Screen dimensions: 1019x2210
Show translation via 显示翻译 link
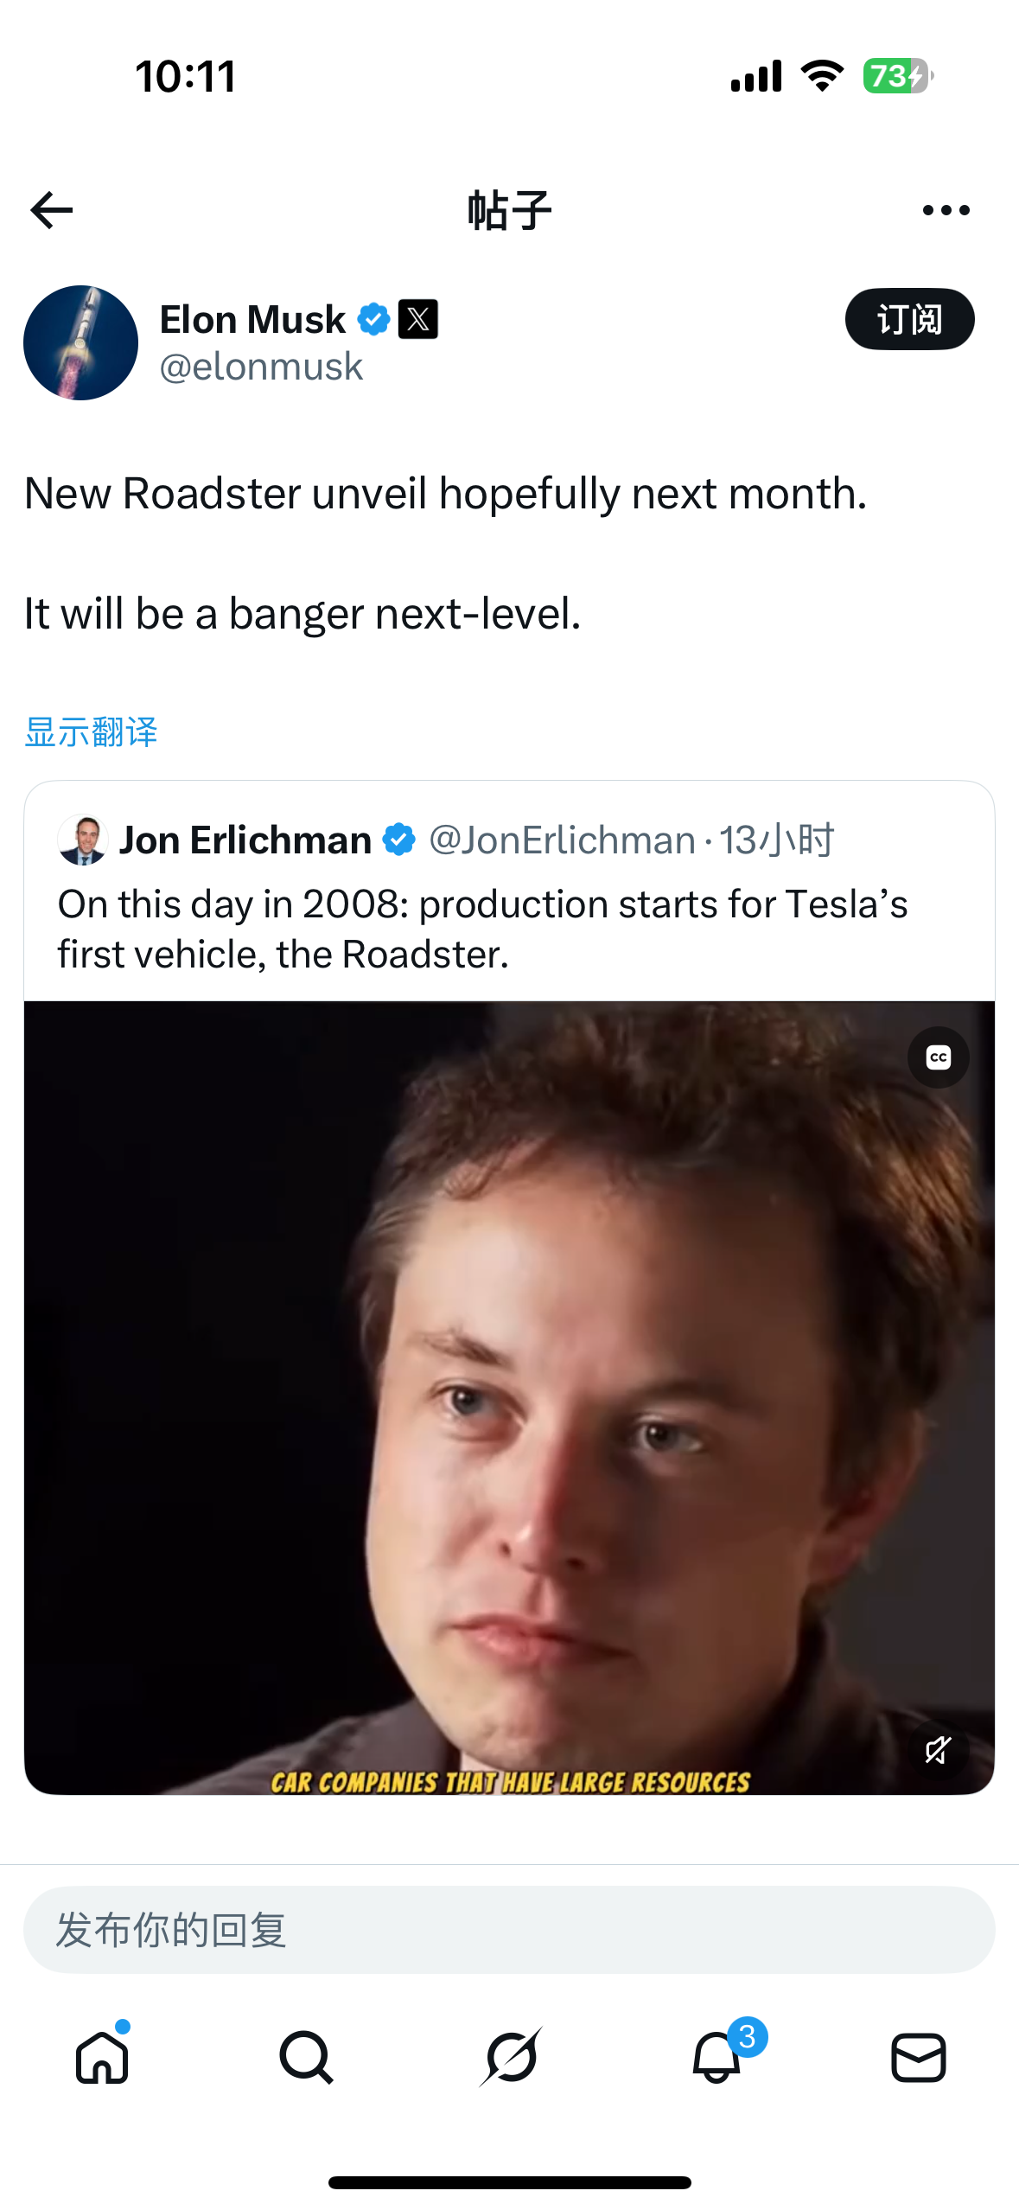[92, 732]
